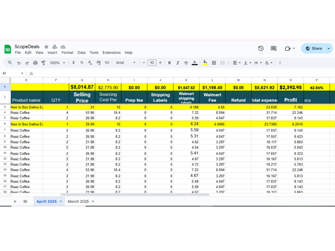Click the Profit header cell
Viewport: 335px width, 251px height.
point(290,97)
